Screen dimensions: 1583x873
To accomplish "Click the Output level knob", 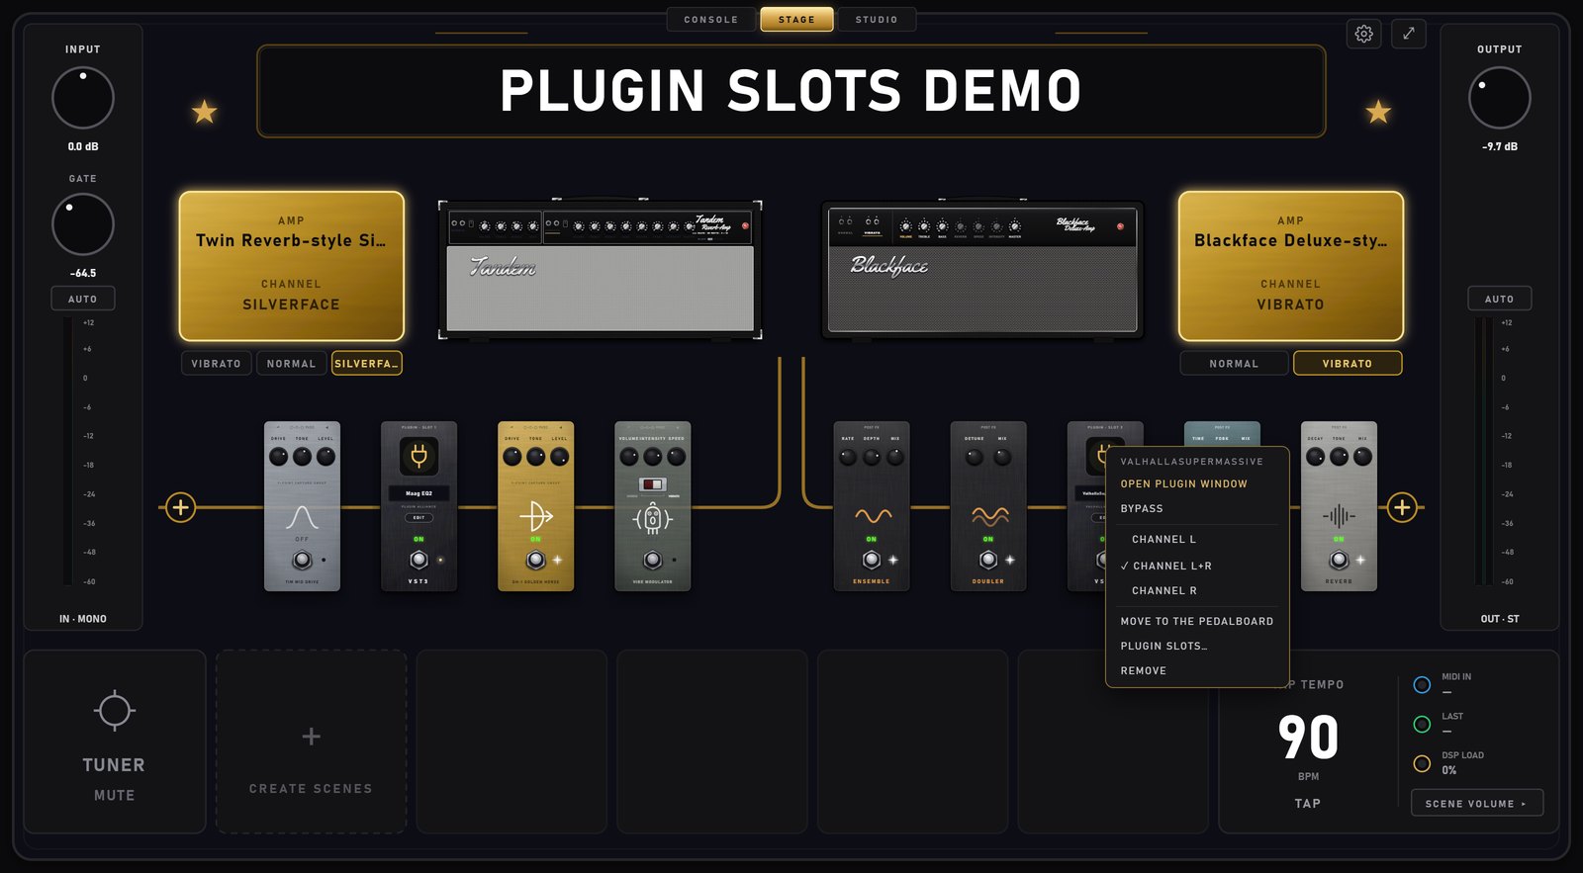I will click(1499, 98).
